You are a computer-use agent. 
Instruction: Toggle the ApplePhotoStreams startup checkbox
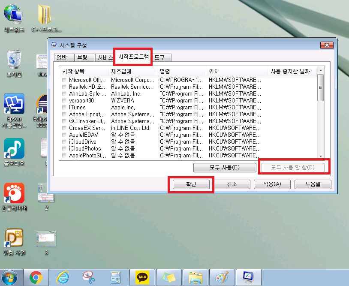click(x=64, y=156)
